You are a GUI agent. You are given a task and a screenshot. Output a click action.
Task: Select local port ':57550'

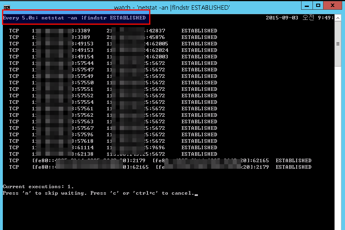click(84, 83)
